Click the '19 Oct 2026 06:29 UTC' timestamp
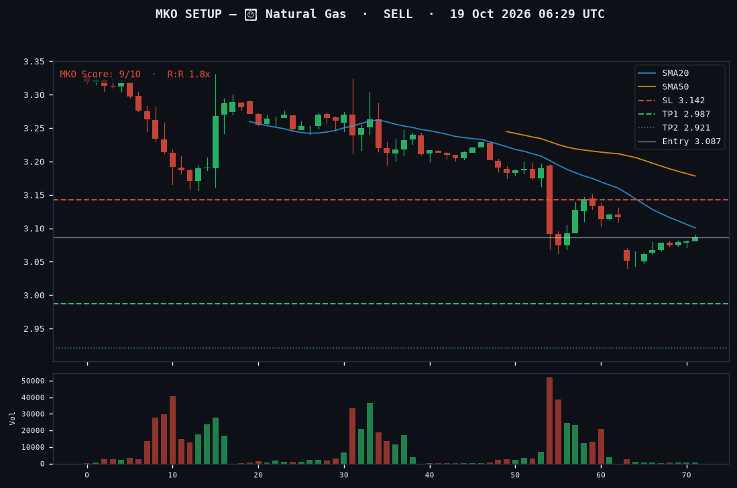This screenshot has width=737, height=488. (527, 14)
